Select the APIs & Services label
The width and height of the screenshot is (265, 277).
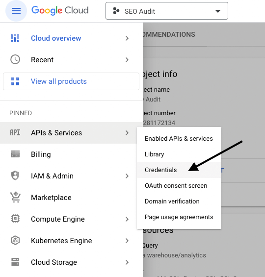[x=56, y=133]
